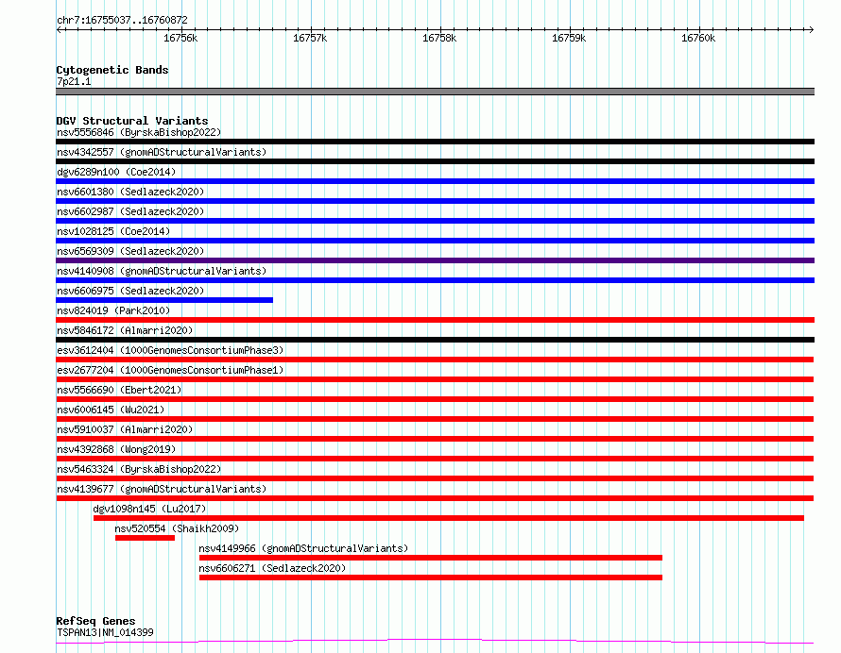
Task: Click the magenta TSPAN13 gene line
Action: click(435, 642)
